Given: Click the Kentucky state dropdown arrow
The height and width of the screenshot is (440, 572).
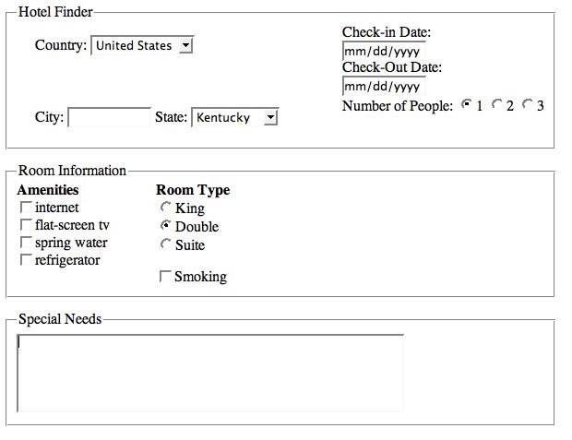Looking at the screenshot, I should (x=269, y=118).
